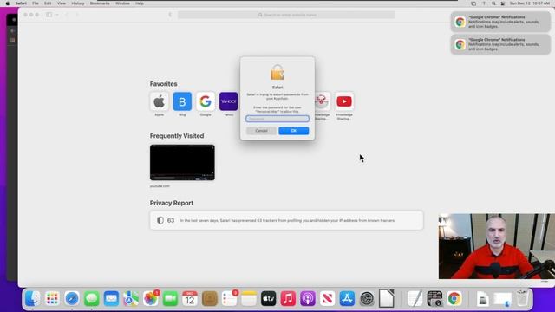Open Podcasts from the Dock
This screenshot has width=555, height=312.
click(308, 298)
